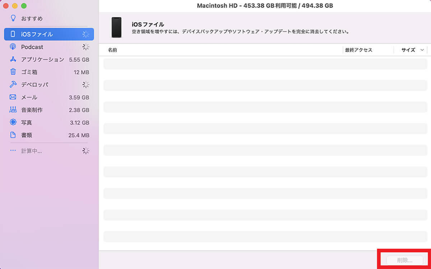Click the chevron next to サイズ header
The height and width of the screenshot is (269, 431).
(422, 50)
